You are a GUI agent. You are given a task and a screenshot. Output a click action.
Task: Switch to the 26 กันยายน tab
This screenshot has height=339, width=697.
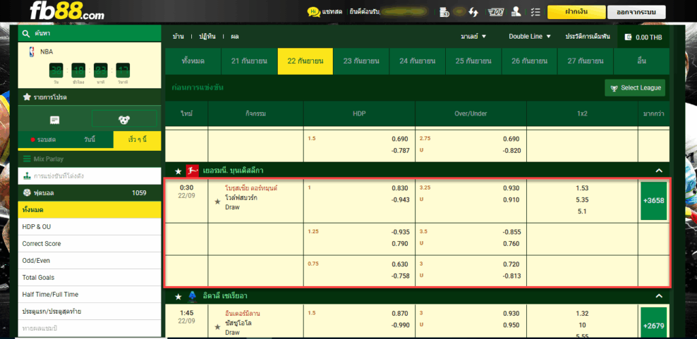click(x=529, y=61)
